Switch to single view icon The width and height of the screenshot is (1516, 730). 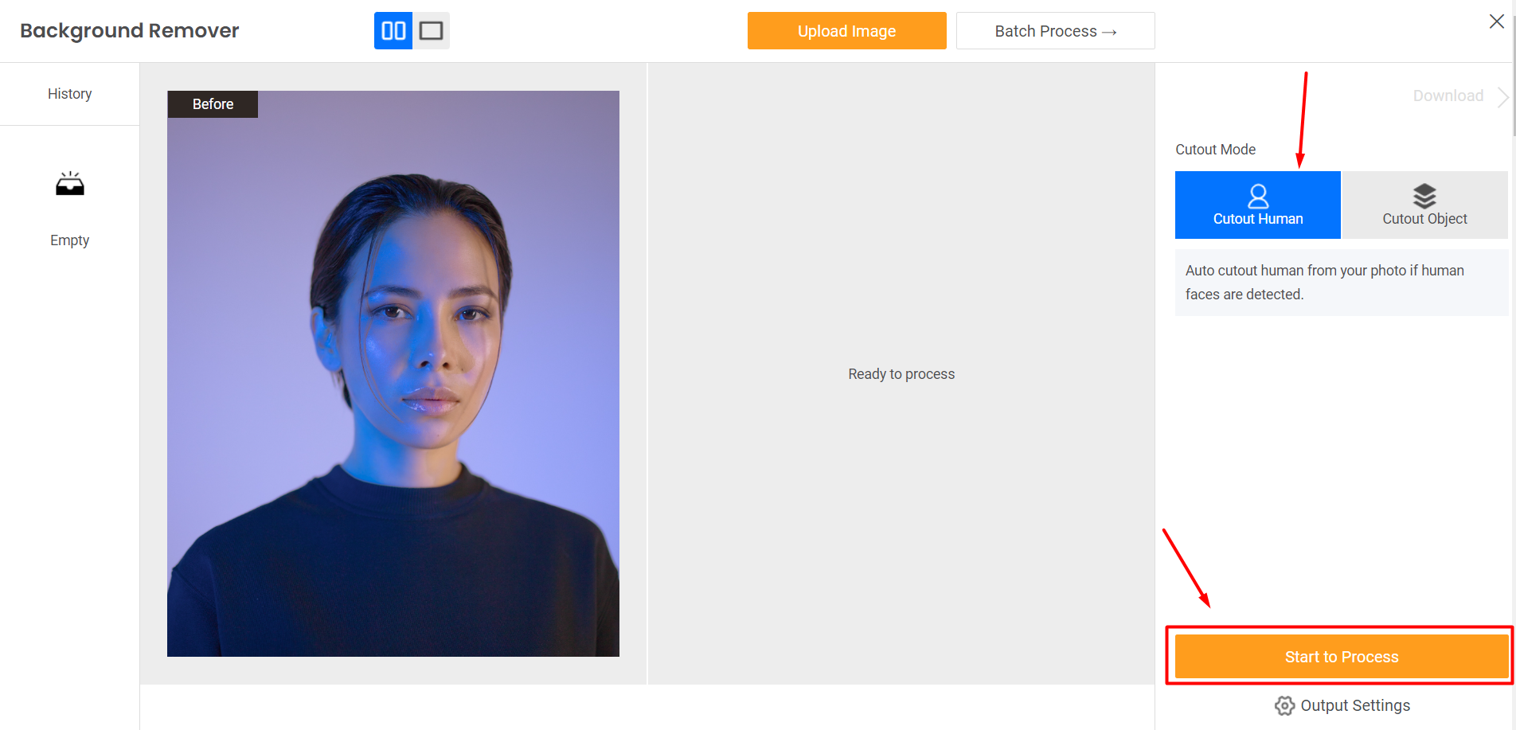[432, 31]
